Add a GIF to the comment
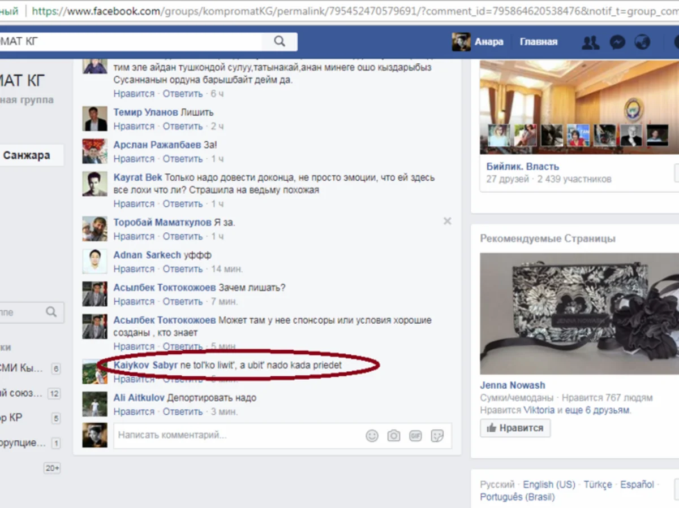The width and height of the screenshot is (679, 508). pos(415,436)
